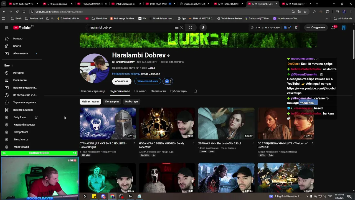Open the Chrome three-dot menu

(351, 12)
